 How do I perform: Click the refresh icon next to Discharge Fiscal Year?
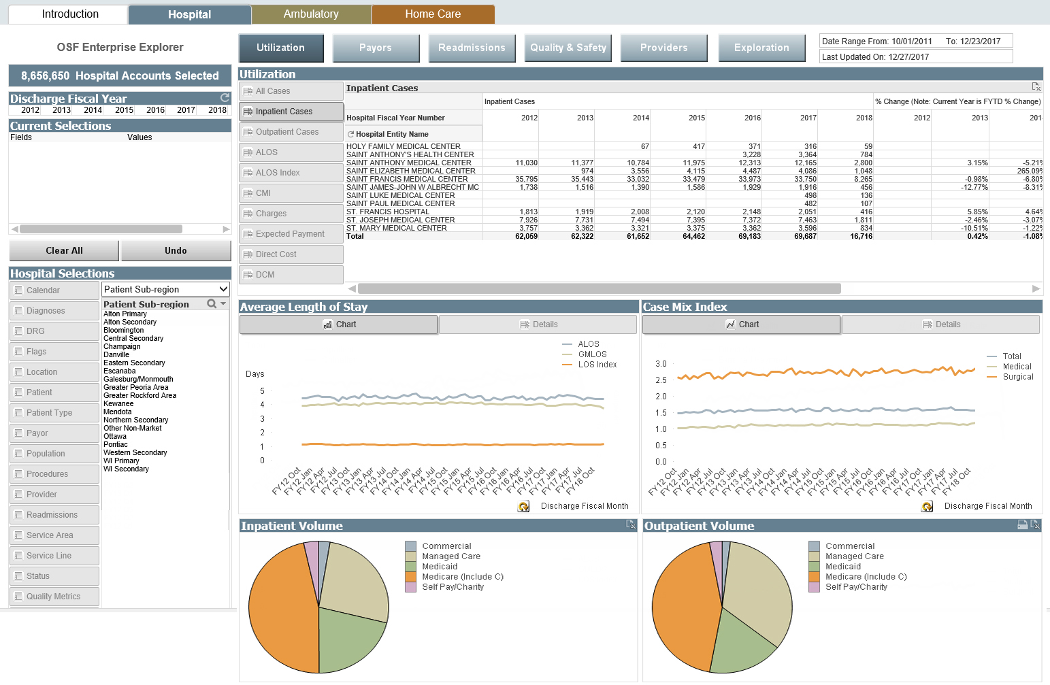click(225, 97)
